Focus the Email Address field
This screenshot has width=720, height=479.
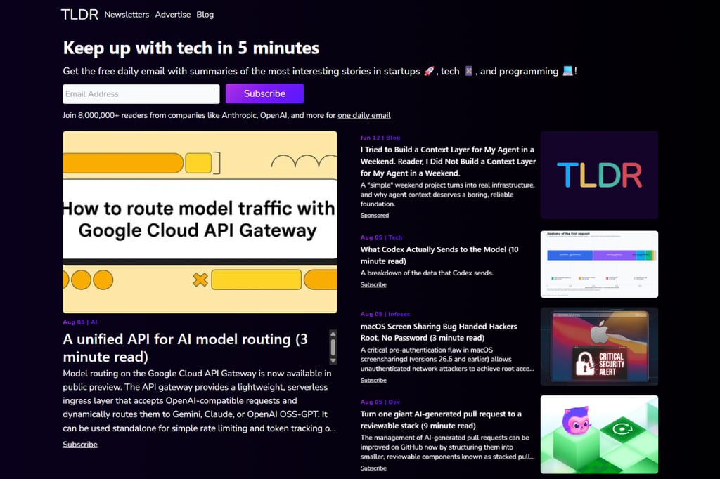click(x=141, y=94)
